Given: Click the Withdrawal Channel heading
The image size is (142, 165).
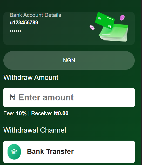Looking at the screenshot, I should point(35,130).
